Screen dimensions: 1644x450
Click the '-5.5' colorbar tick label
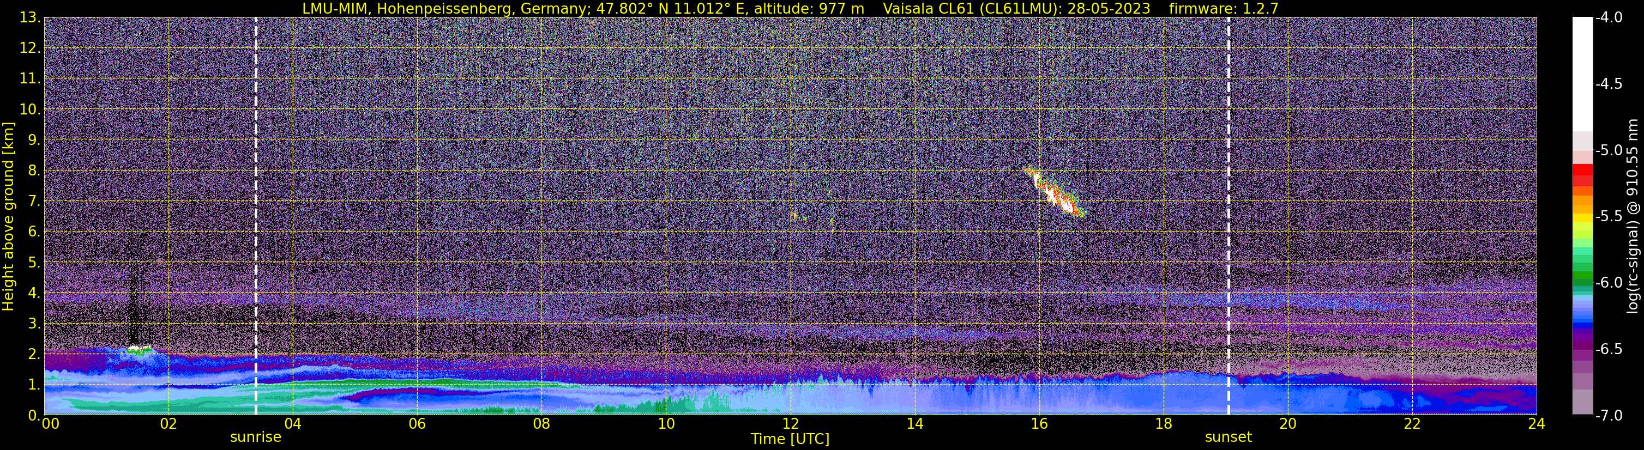1608,216
